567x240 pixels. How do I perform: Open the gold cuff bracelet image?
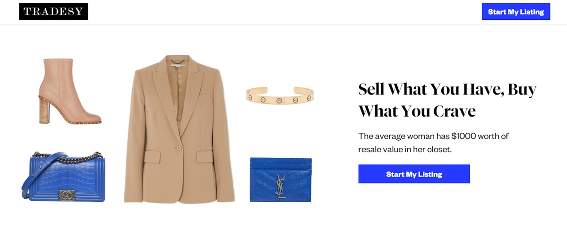(280, 94)
